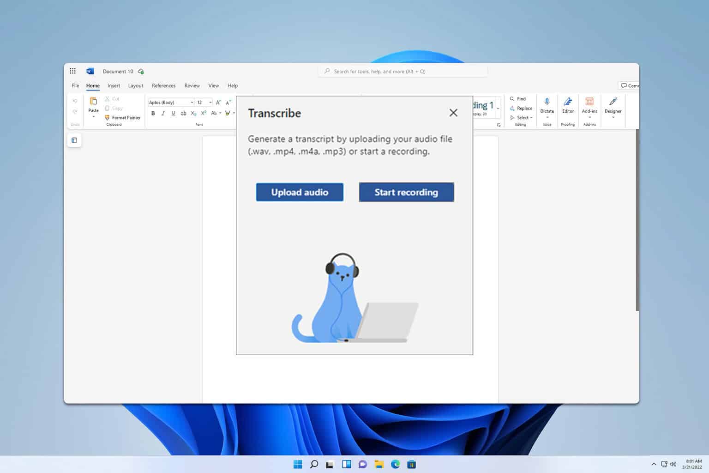Switch to the Layout tab

[x=136, y=86]
